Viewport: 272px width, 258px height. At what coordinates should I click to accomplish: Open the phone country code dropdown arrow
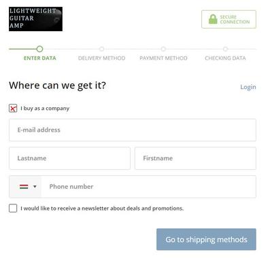35,187
